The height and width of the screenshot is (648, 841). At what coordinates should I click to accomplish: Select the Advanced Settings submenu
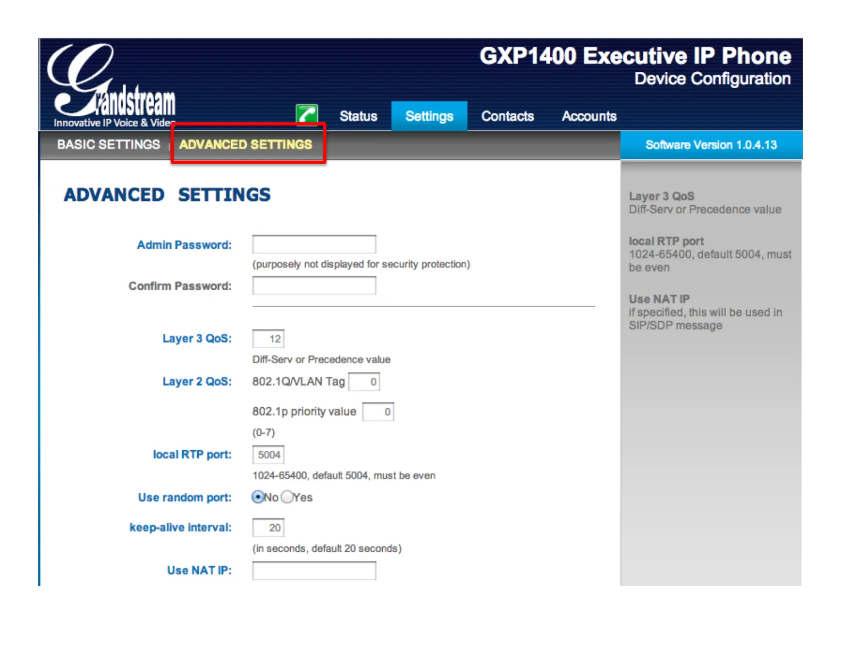click(x=246, y=145)
